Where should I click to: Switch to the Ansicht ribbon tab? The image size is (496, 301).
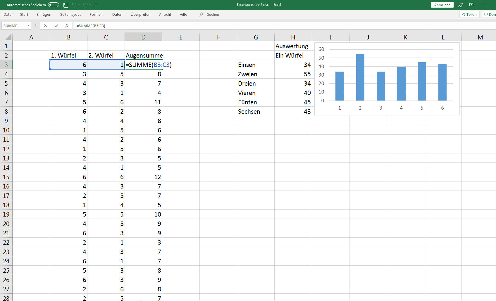coord(165,14)
